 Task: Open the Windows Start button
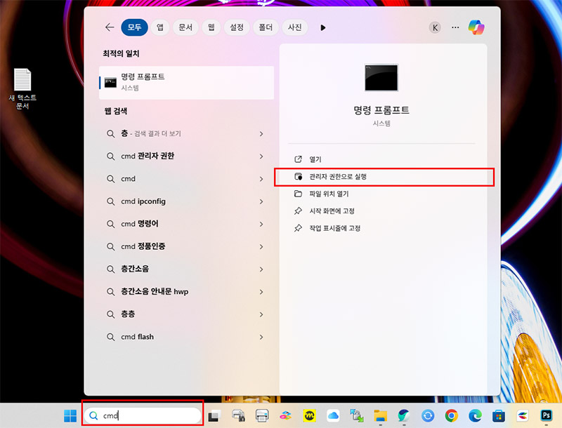[x=70, y=415]
